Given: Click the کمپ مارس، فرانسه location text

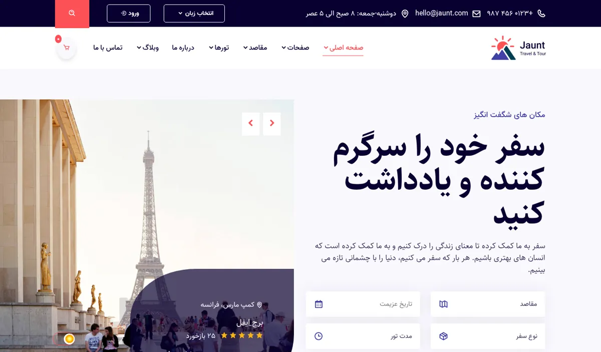Looking at the screenshot, I should pos(228,304).
